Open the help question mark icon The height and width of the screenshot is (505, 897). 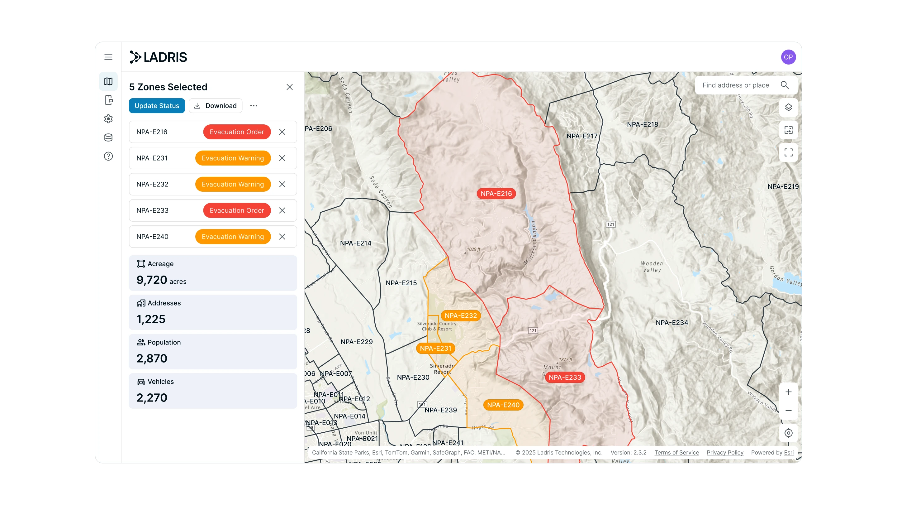108,156
